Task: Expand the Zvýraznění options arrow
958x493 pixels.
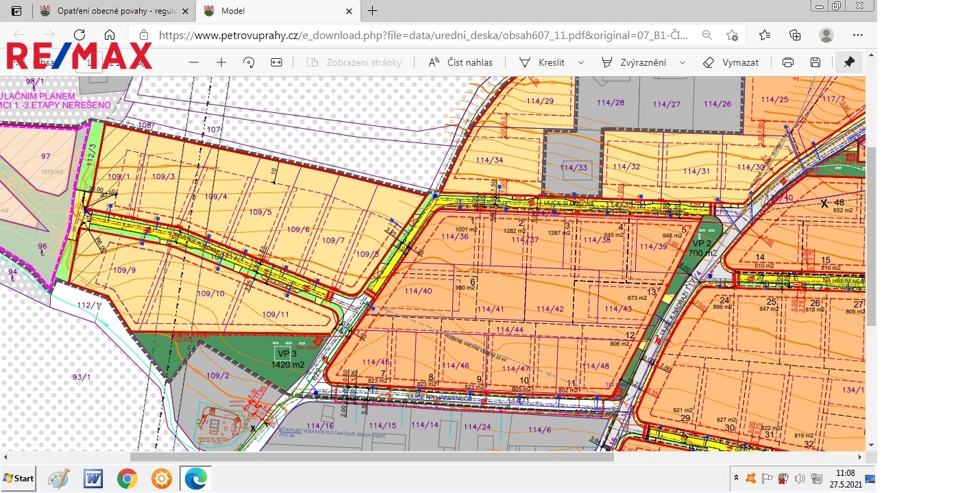Action: [683, 62]
